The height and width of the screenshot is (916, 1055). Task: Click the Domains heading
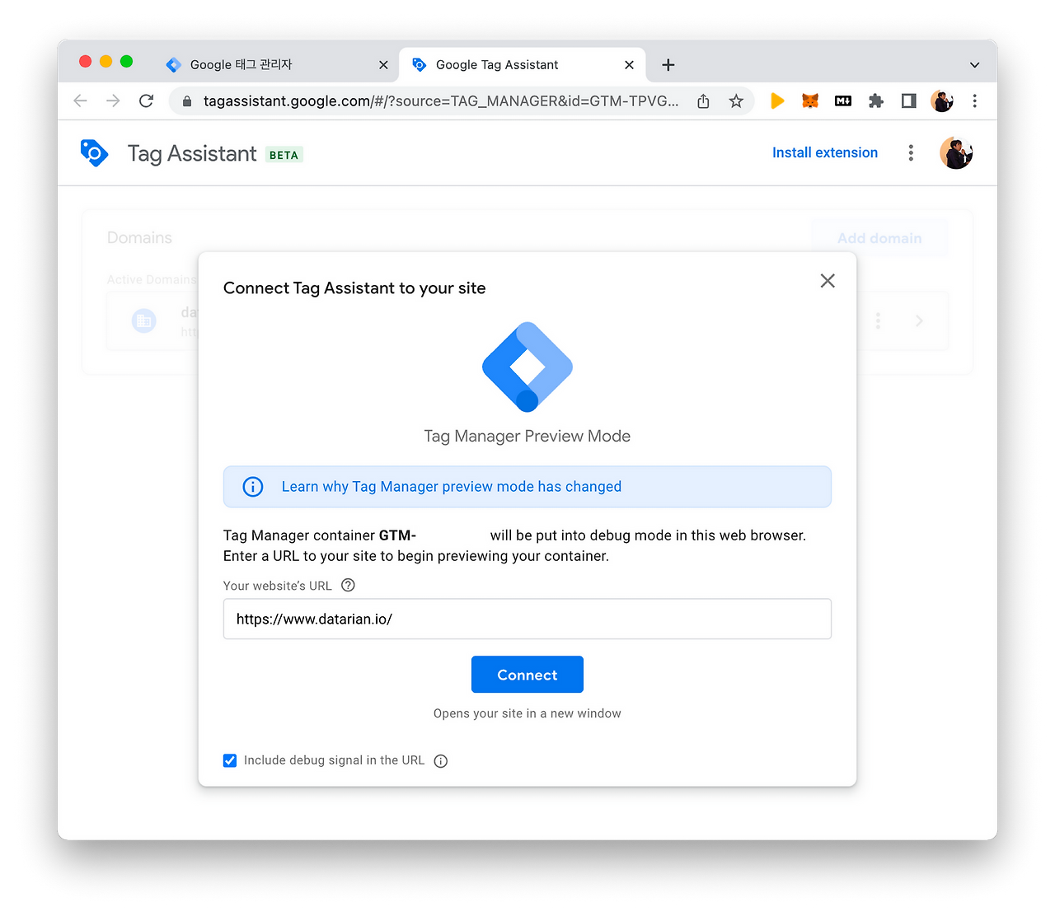(x=139, y=238)
